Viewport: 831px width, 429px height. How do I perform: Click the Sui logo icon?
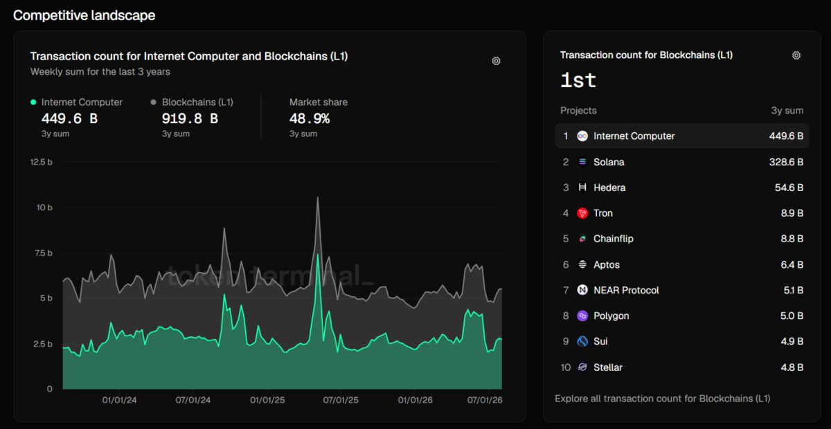(x=582, y=341)
